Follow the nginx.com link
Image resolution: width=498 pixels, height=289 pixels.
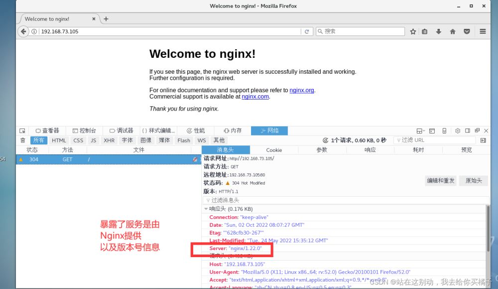click(x=255, y=97)
